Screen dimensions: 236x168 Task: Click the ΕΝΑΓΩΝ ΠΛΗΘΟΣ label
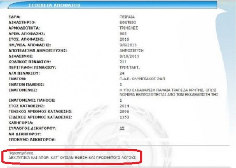[26, 85]
